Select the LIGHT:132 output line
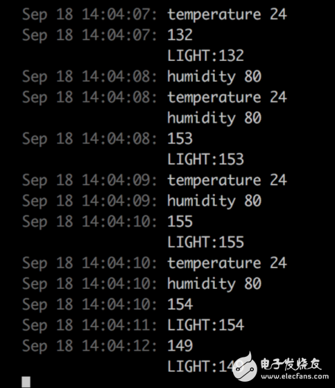 tap(206, 55)
